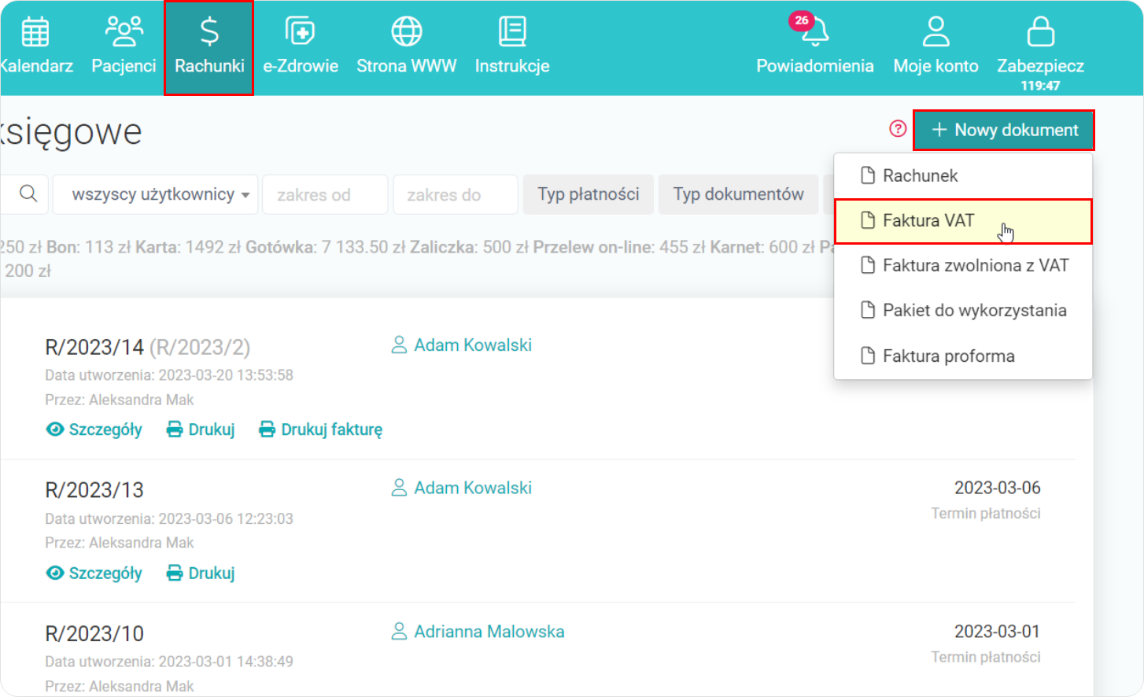Viewport: 1144px width, 697px height.
Task: Open the Nowy dokument dropdown button
Action: (x=1004, y=130)
